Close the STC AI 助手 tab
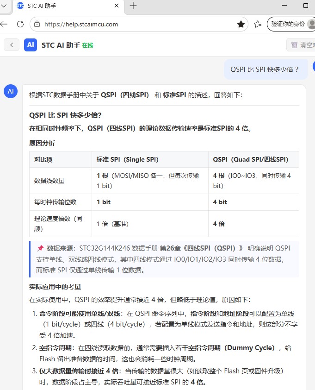Screen dimensions: 315x390 tap(117, 6)
